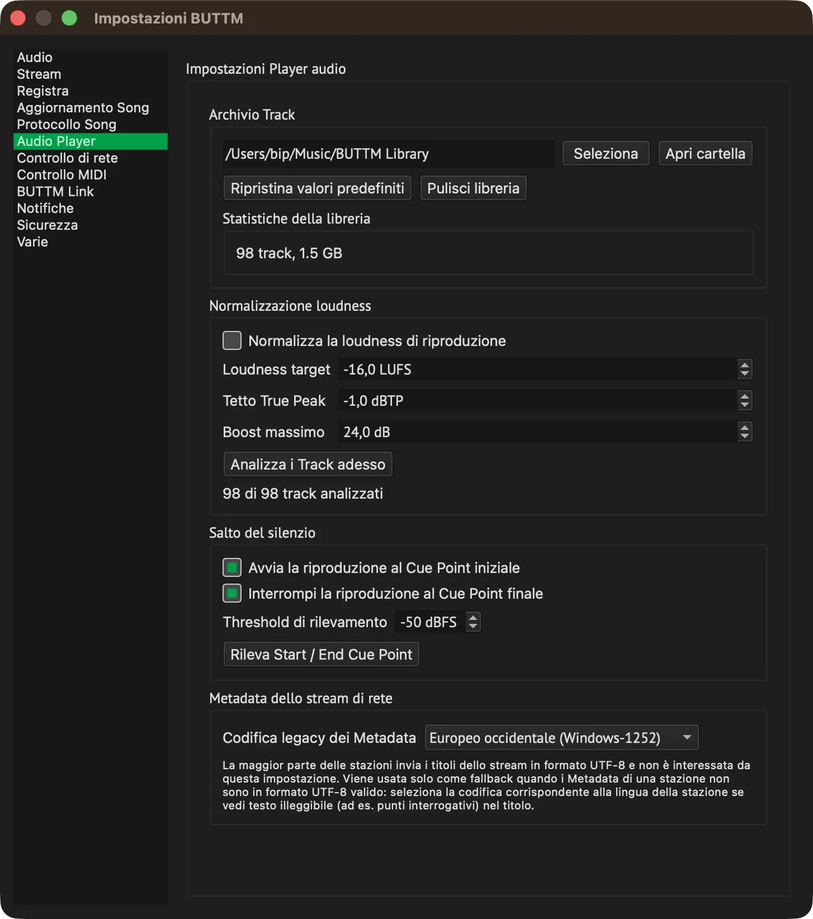
Task: Lower Tetto True Peak using the down arrow
Action: tap(744, 405)
